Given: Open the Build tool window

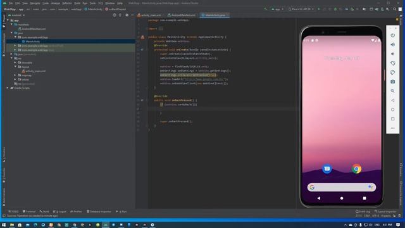Looking at the screenshot, I should pyautogui.click(x=44, y=212).
